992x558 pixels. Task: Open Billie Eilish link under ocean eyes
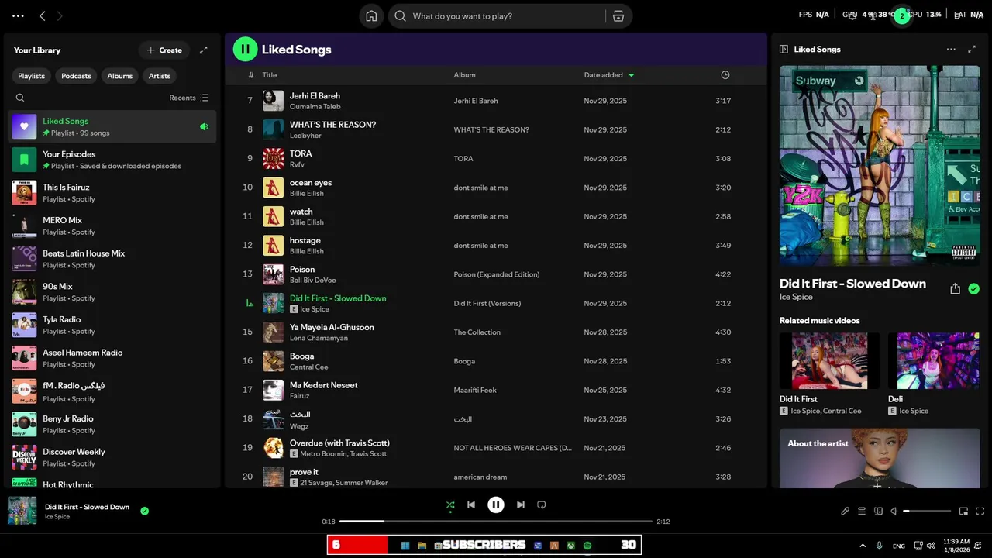click(307, 194)
